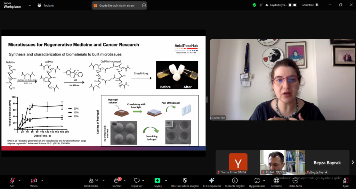Select Beyza Bayrak participant tile

327,162
